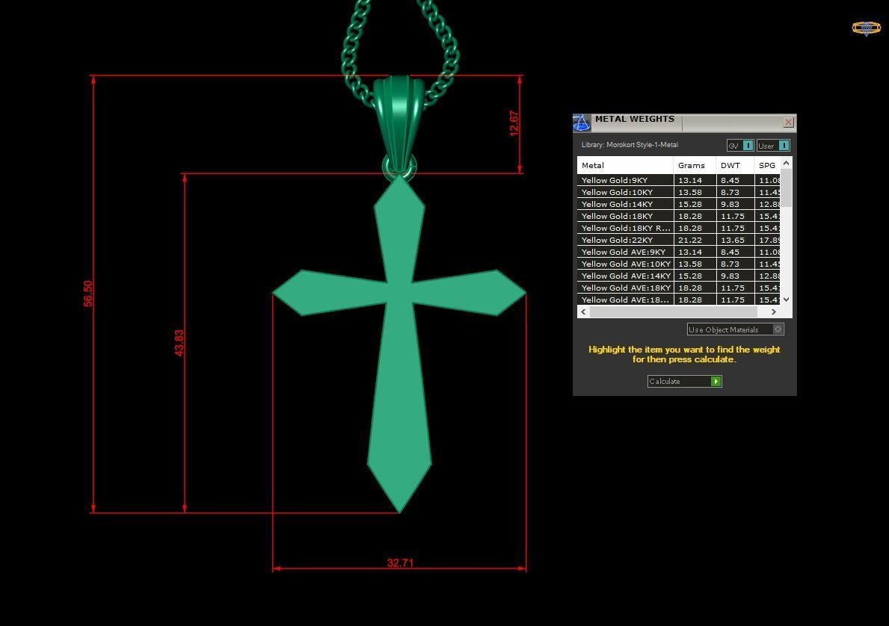Click the table's scroll down arrow
Screen dimensions: 889x626
(x=786, y=299)
